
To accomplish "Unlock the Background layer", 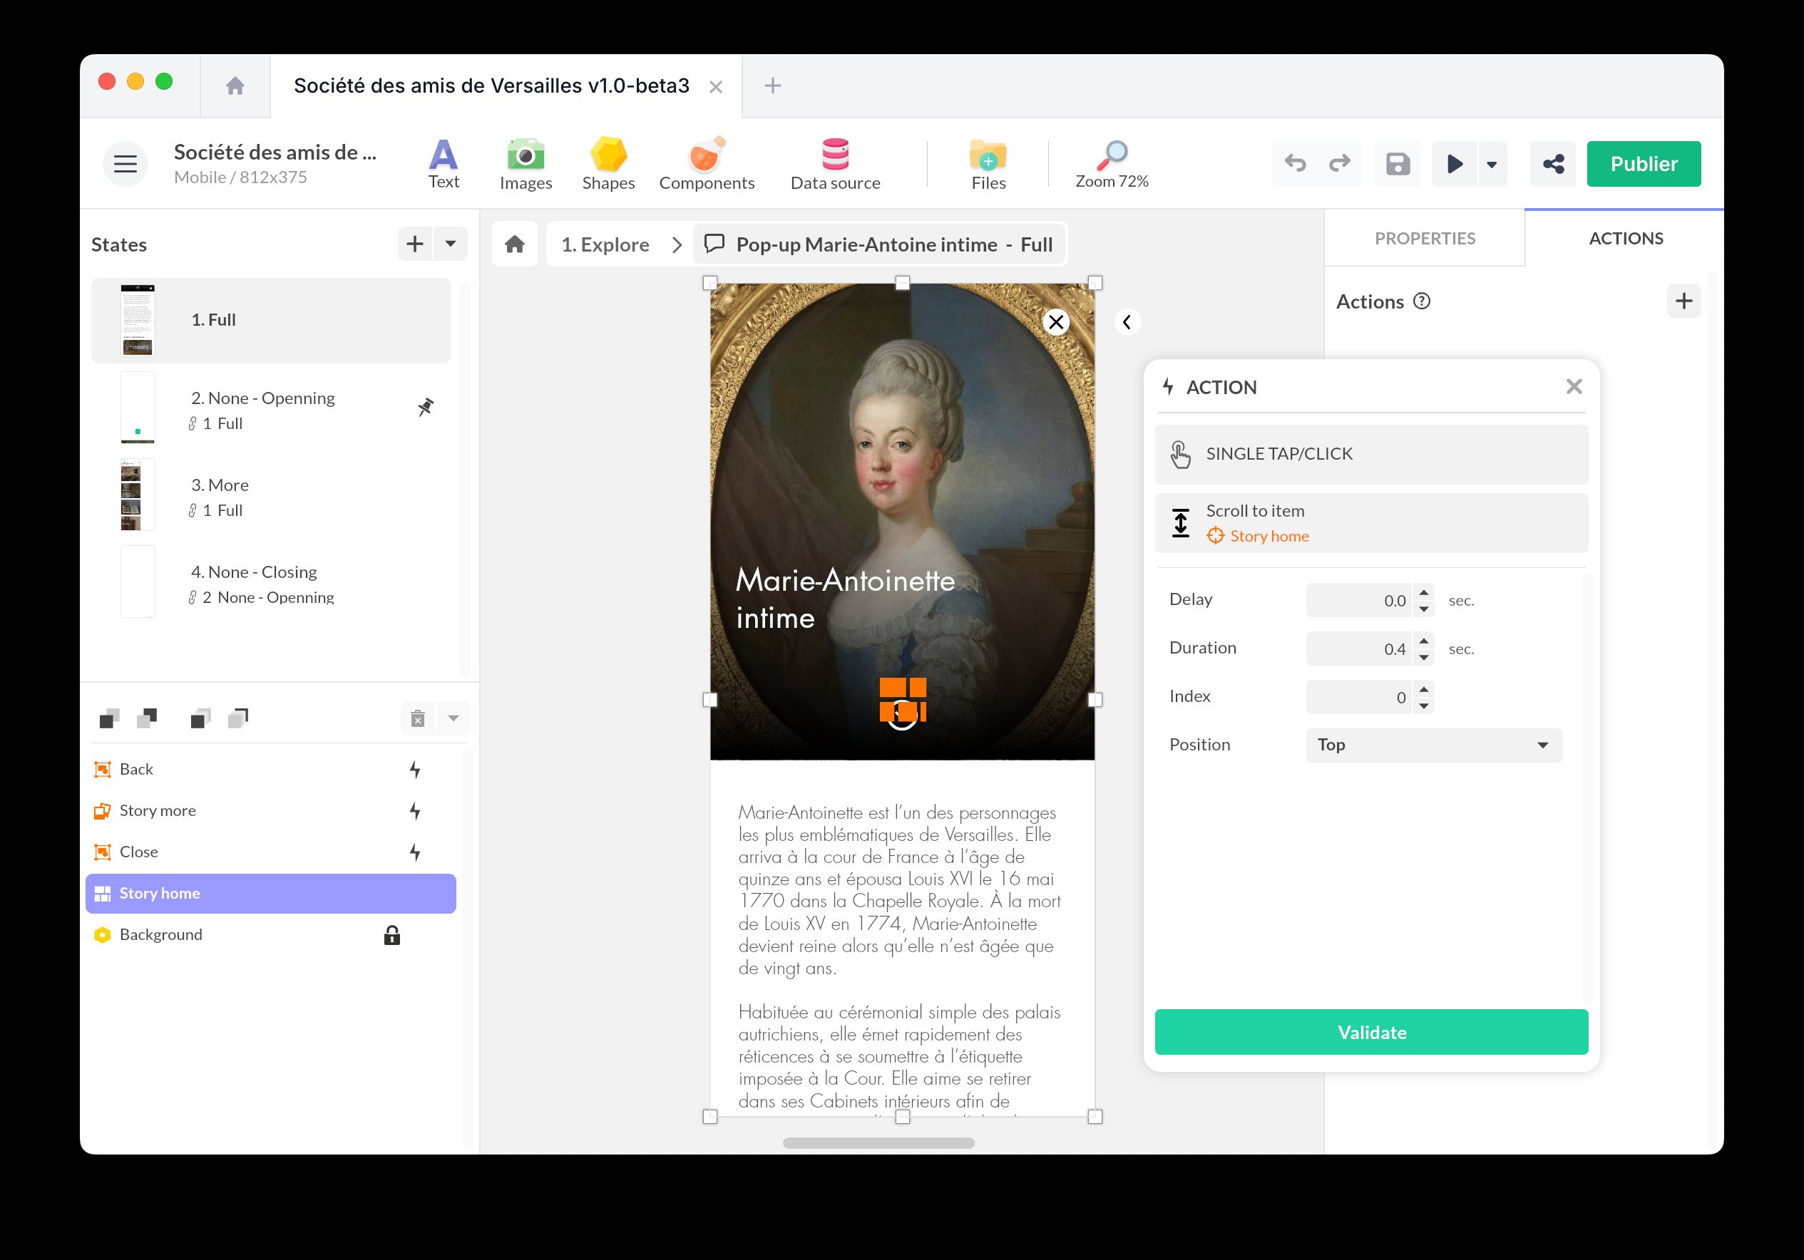I will [391, 935].
